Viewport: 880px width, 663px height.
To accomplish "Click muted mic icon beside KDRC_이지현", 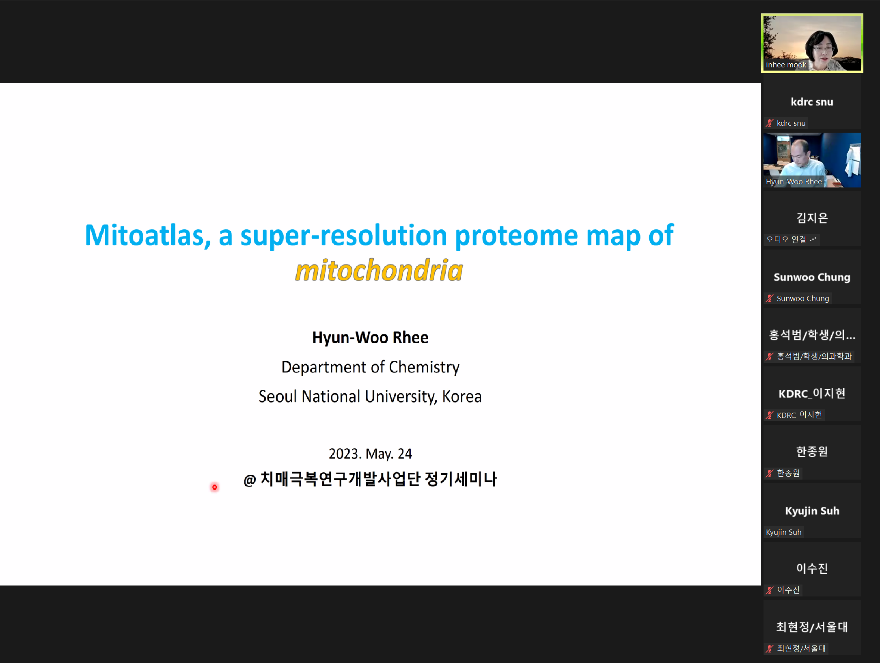I will click(x=770, y=415).
